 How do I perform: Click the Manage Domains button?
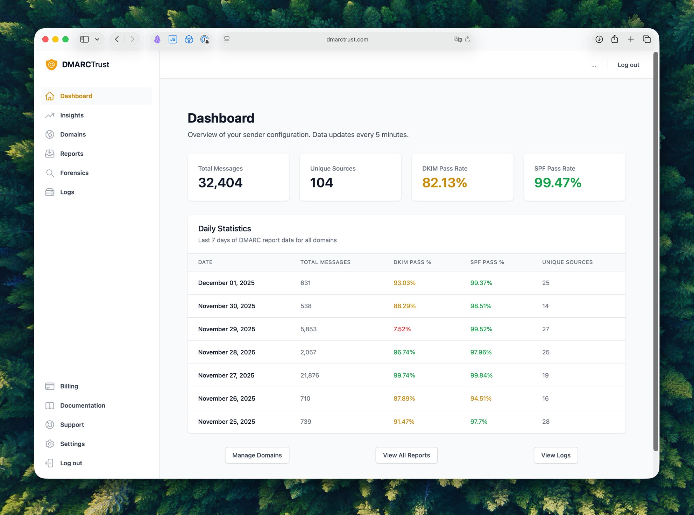[x=257, y=455]
